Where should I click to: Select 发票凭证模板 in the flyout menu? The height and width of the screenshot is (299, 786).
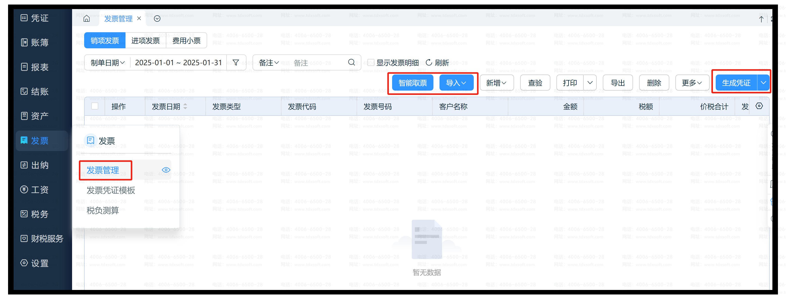point(111,190)
